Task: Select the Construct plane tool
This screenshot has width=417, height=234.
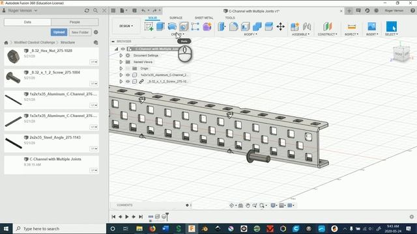Action: [327, 27]
